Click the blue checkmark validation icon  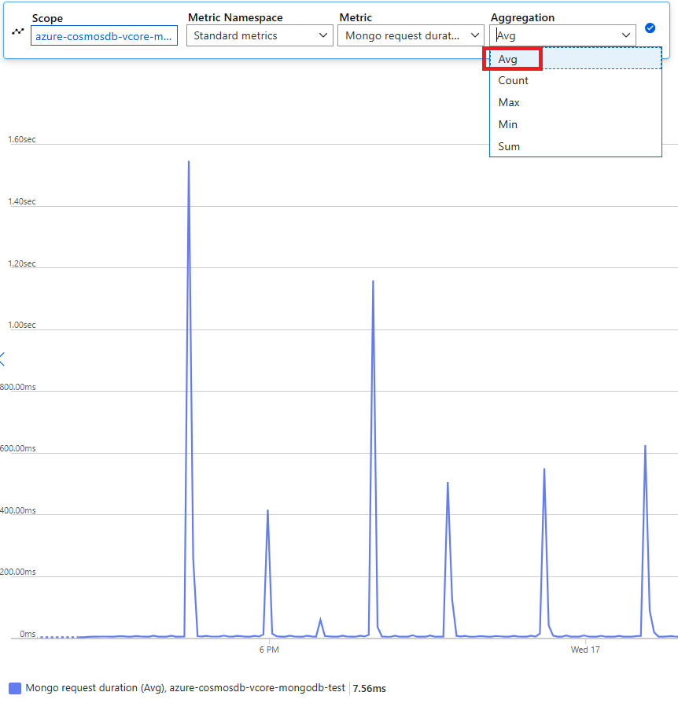click(650, 28)
